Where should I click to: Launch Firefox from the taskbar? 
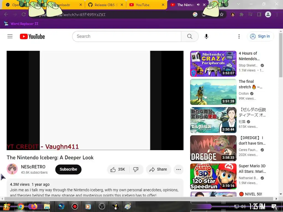34,206
